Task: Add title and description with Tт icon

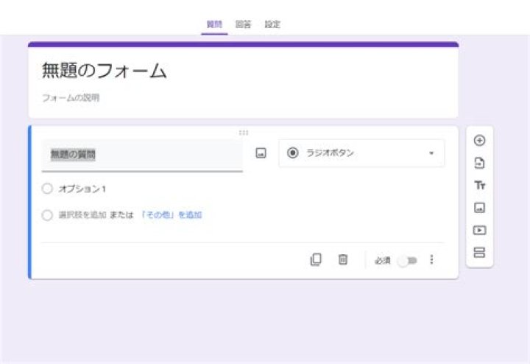Action: tap(479, 186)
